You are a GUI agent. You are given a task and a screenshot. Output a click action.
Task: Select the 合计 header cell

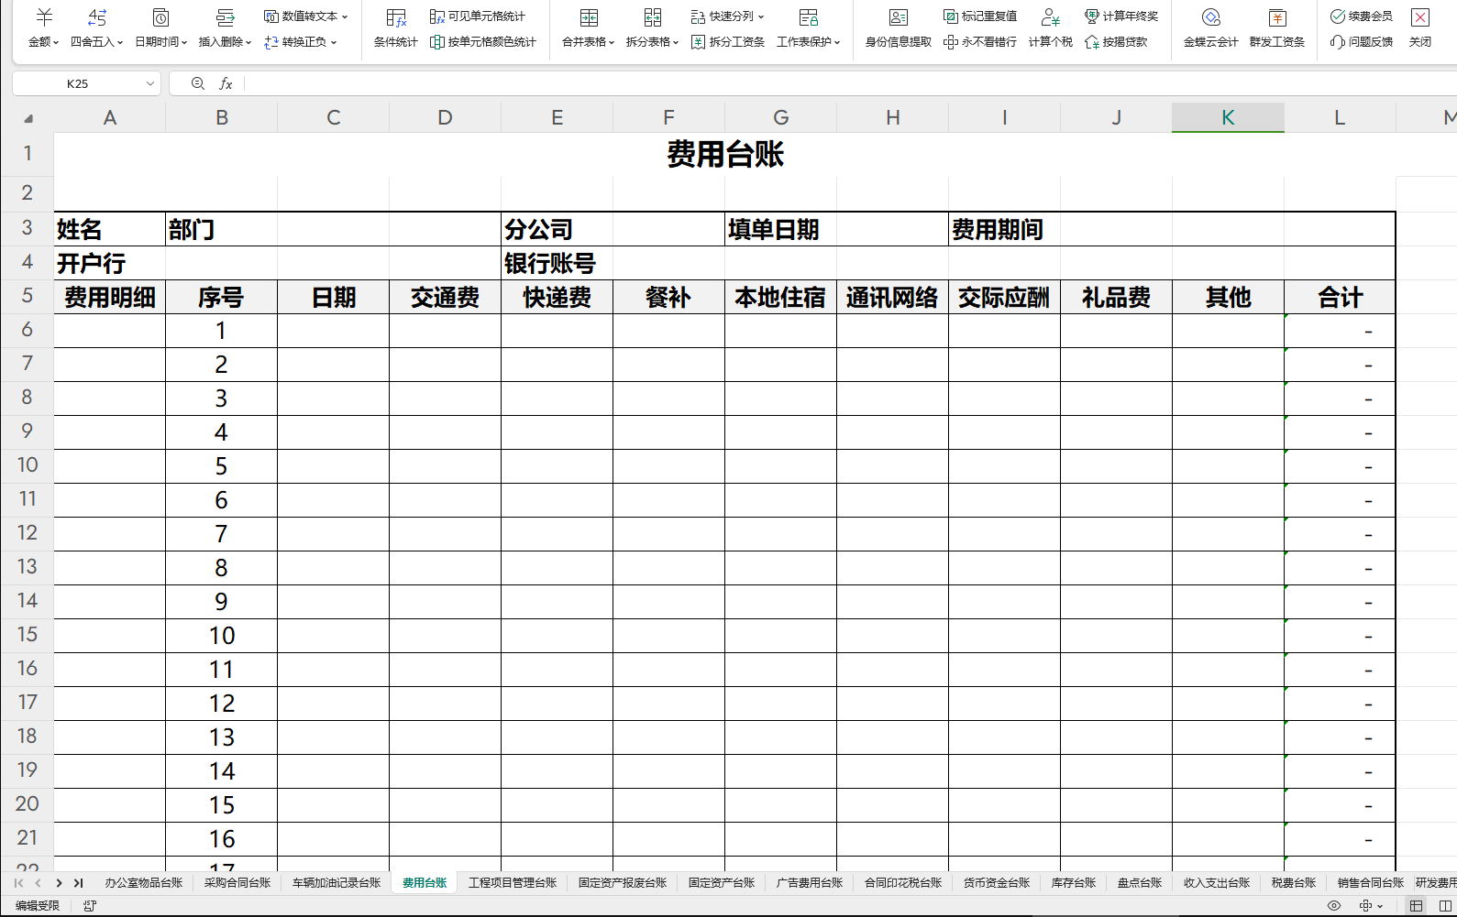pyautogui.click(x=1340, y=297)
